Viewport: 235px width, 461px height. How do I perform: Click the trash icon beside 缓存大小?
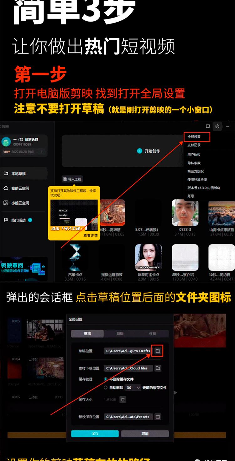click(123, 400)
